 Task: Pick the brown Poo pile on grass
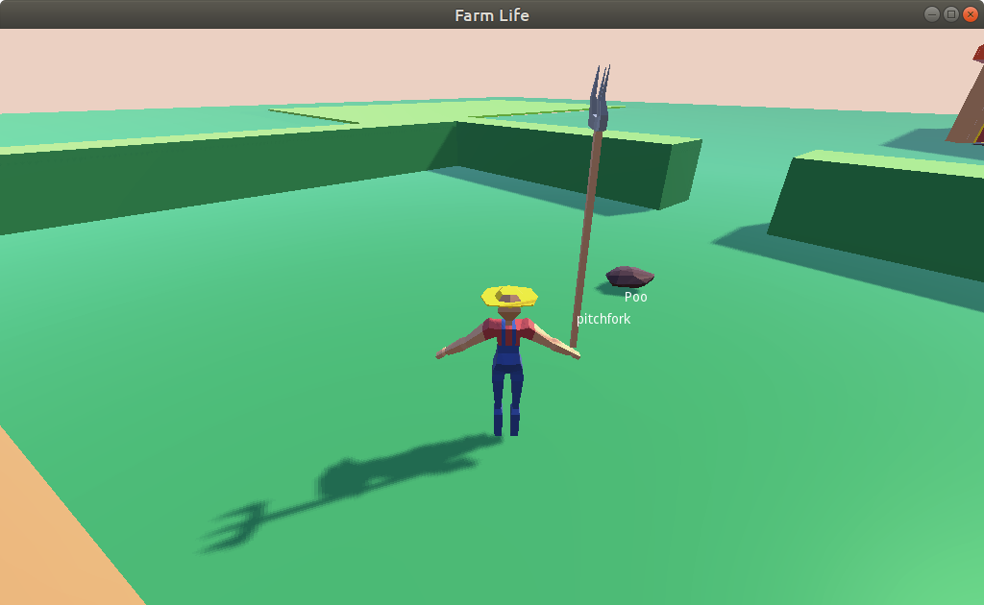629,277
